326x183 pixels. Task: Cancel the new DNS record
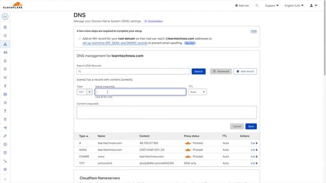coord(237,127)
